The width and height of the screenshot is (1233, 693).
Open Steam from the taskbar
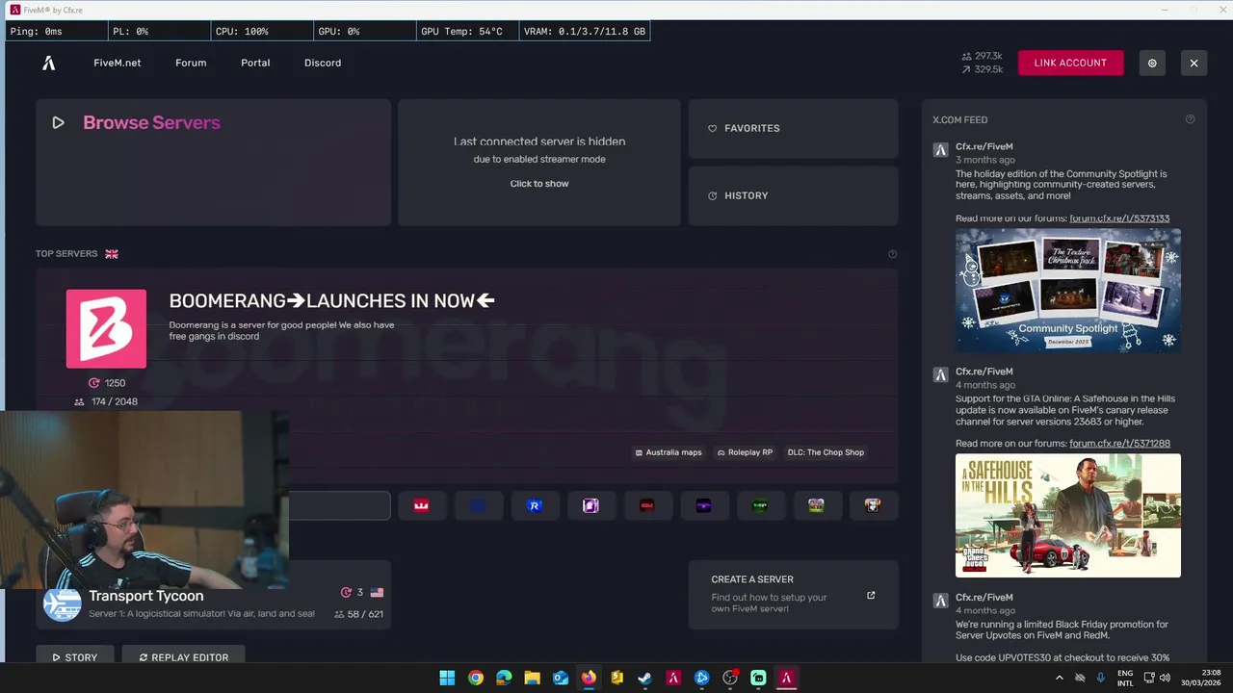coord(644,678)
